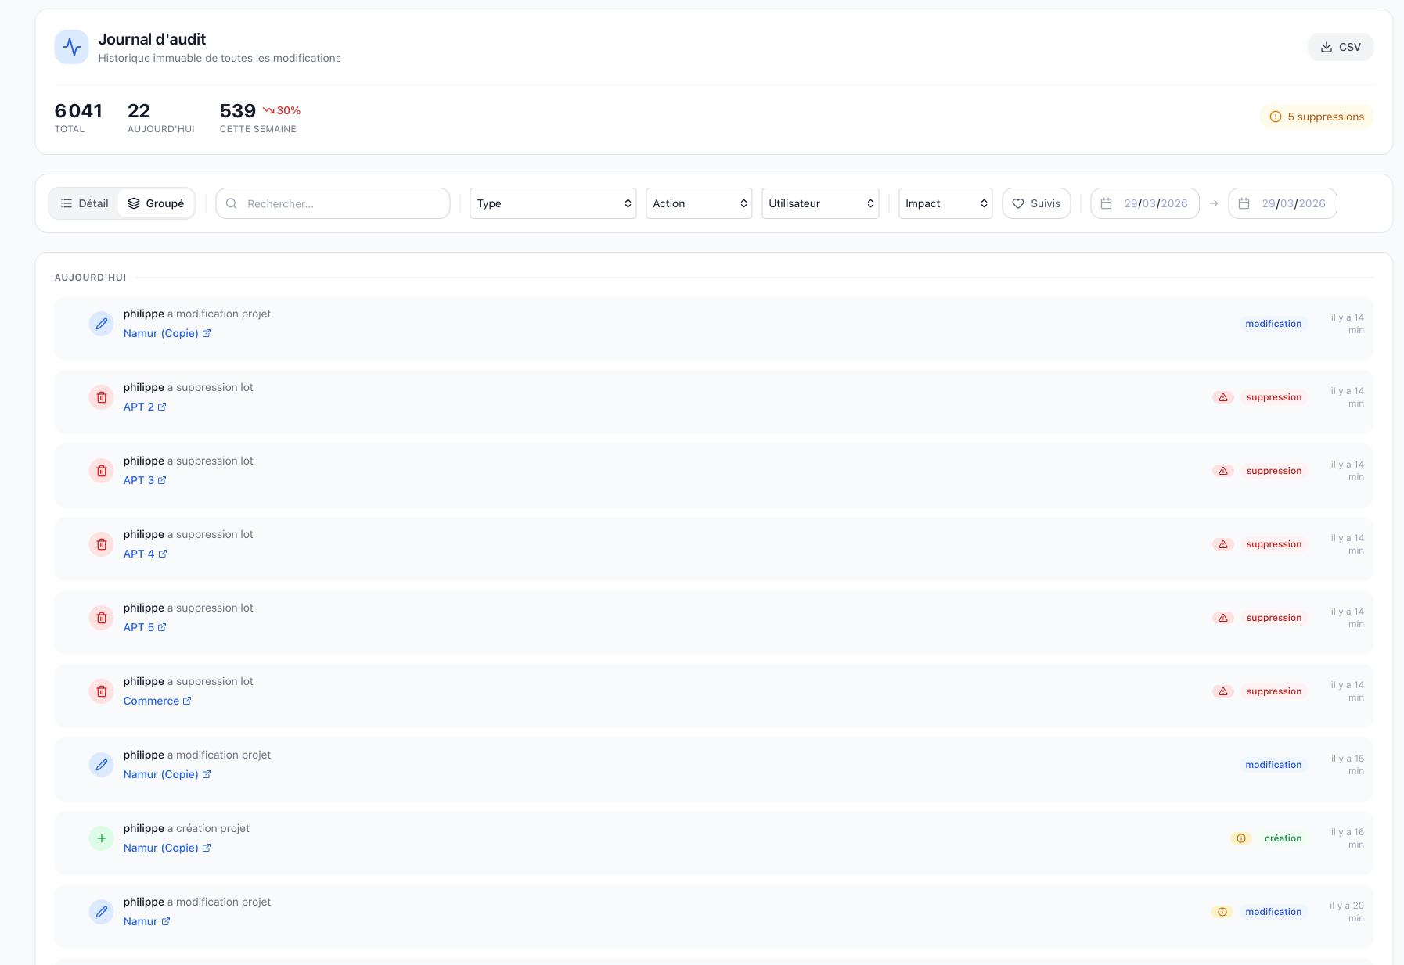Click the start date calendar icon

tap(1106, 203)
